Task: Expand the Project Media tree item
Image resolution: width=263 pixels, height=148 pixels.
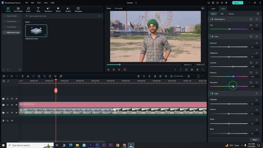Action: (x=5, y=16)
